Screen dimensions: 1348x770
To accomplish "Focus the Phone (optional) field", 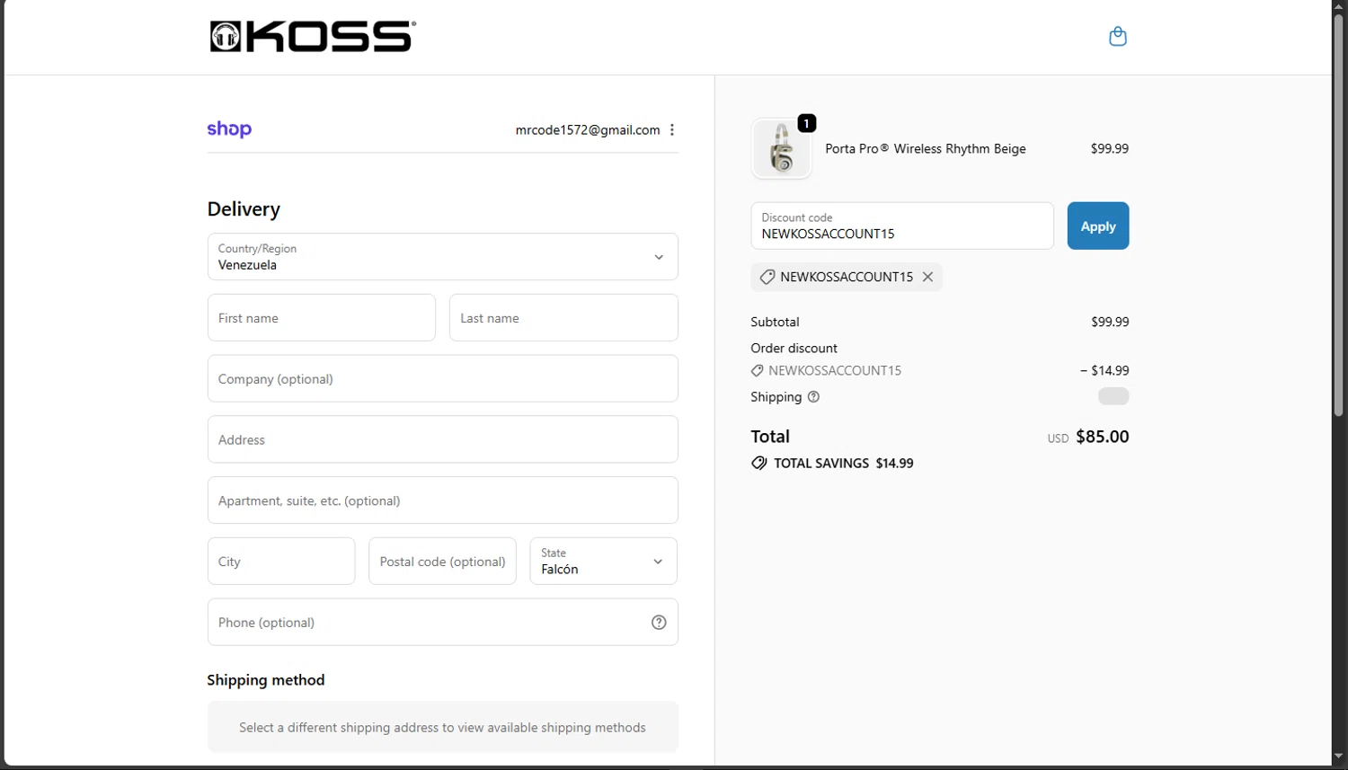I will point(442,623).
